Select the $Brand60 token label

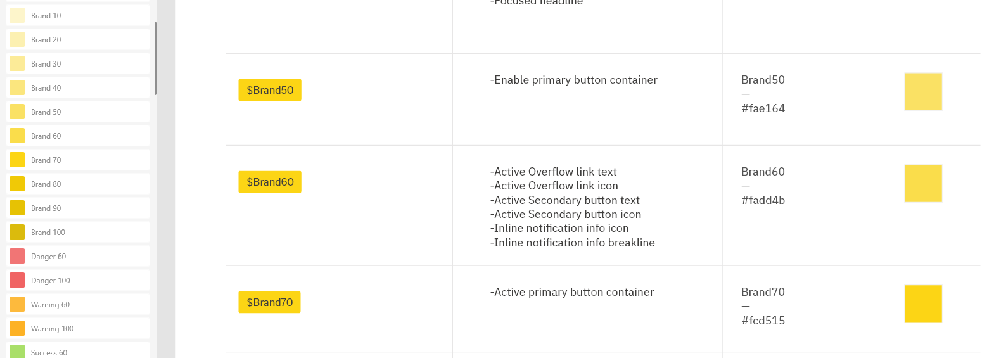270,182
